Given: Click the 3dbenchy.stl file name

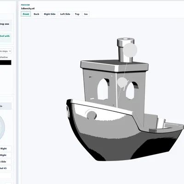Looking at the screenshot, I should coord(28,9).
